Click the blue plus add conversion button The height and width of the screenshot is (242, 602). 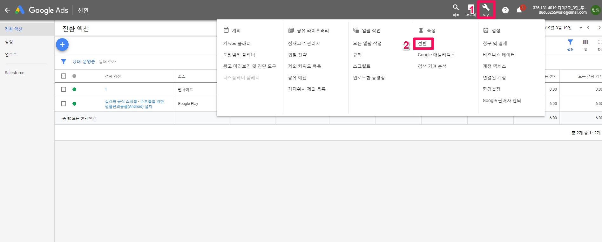(x=62, y=45)
